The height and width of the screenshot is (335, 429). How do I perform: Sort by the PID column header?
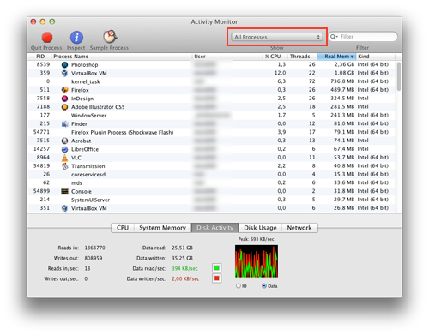tap(40, 57)
